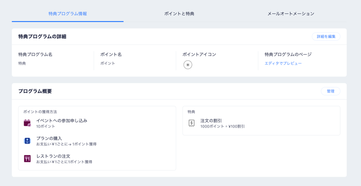Click the point name value ポイント
Viewport: 361px width, 186px height.
[x=107, y=63]
